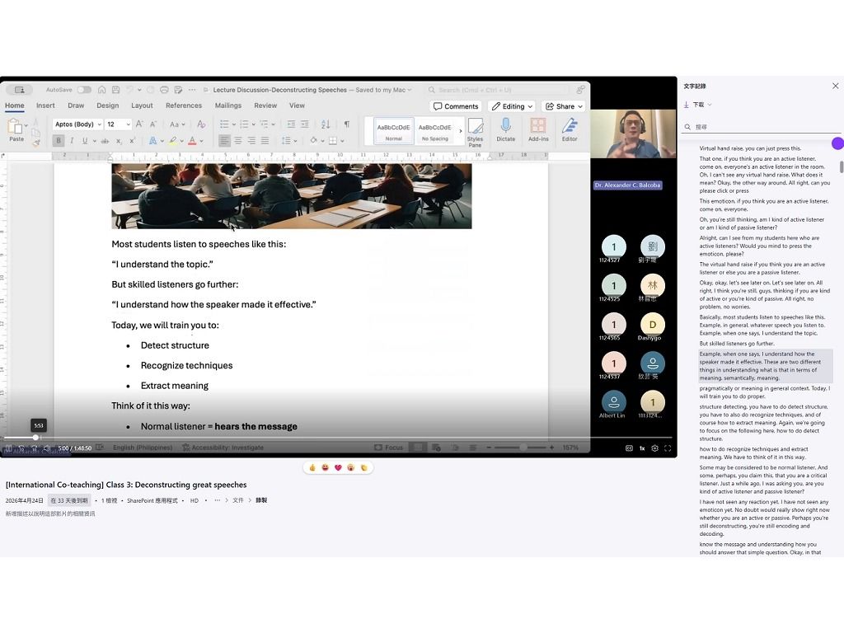Click the subscript icon
The height and width of the screenshot is (633, 844).
[119, 141]
